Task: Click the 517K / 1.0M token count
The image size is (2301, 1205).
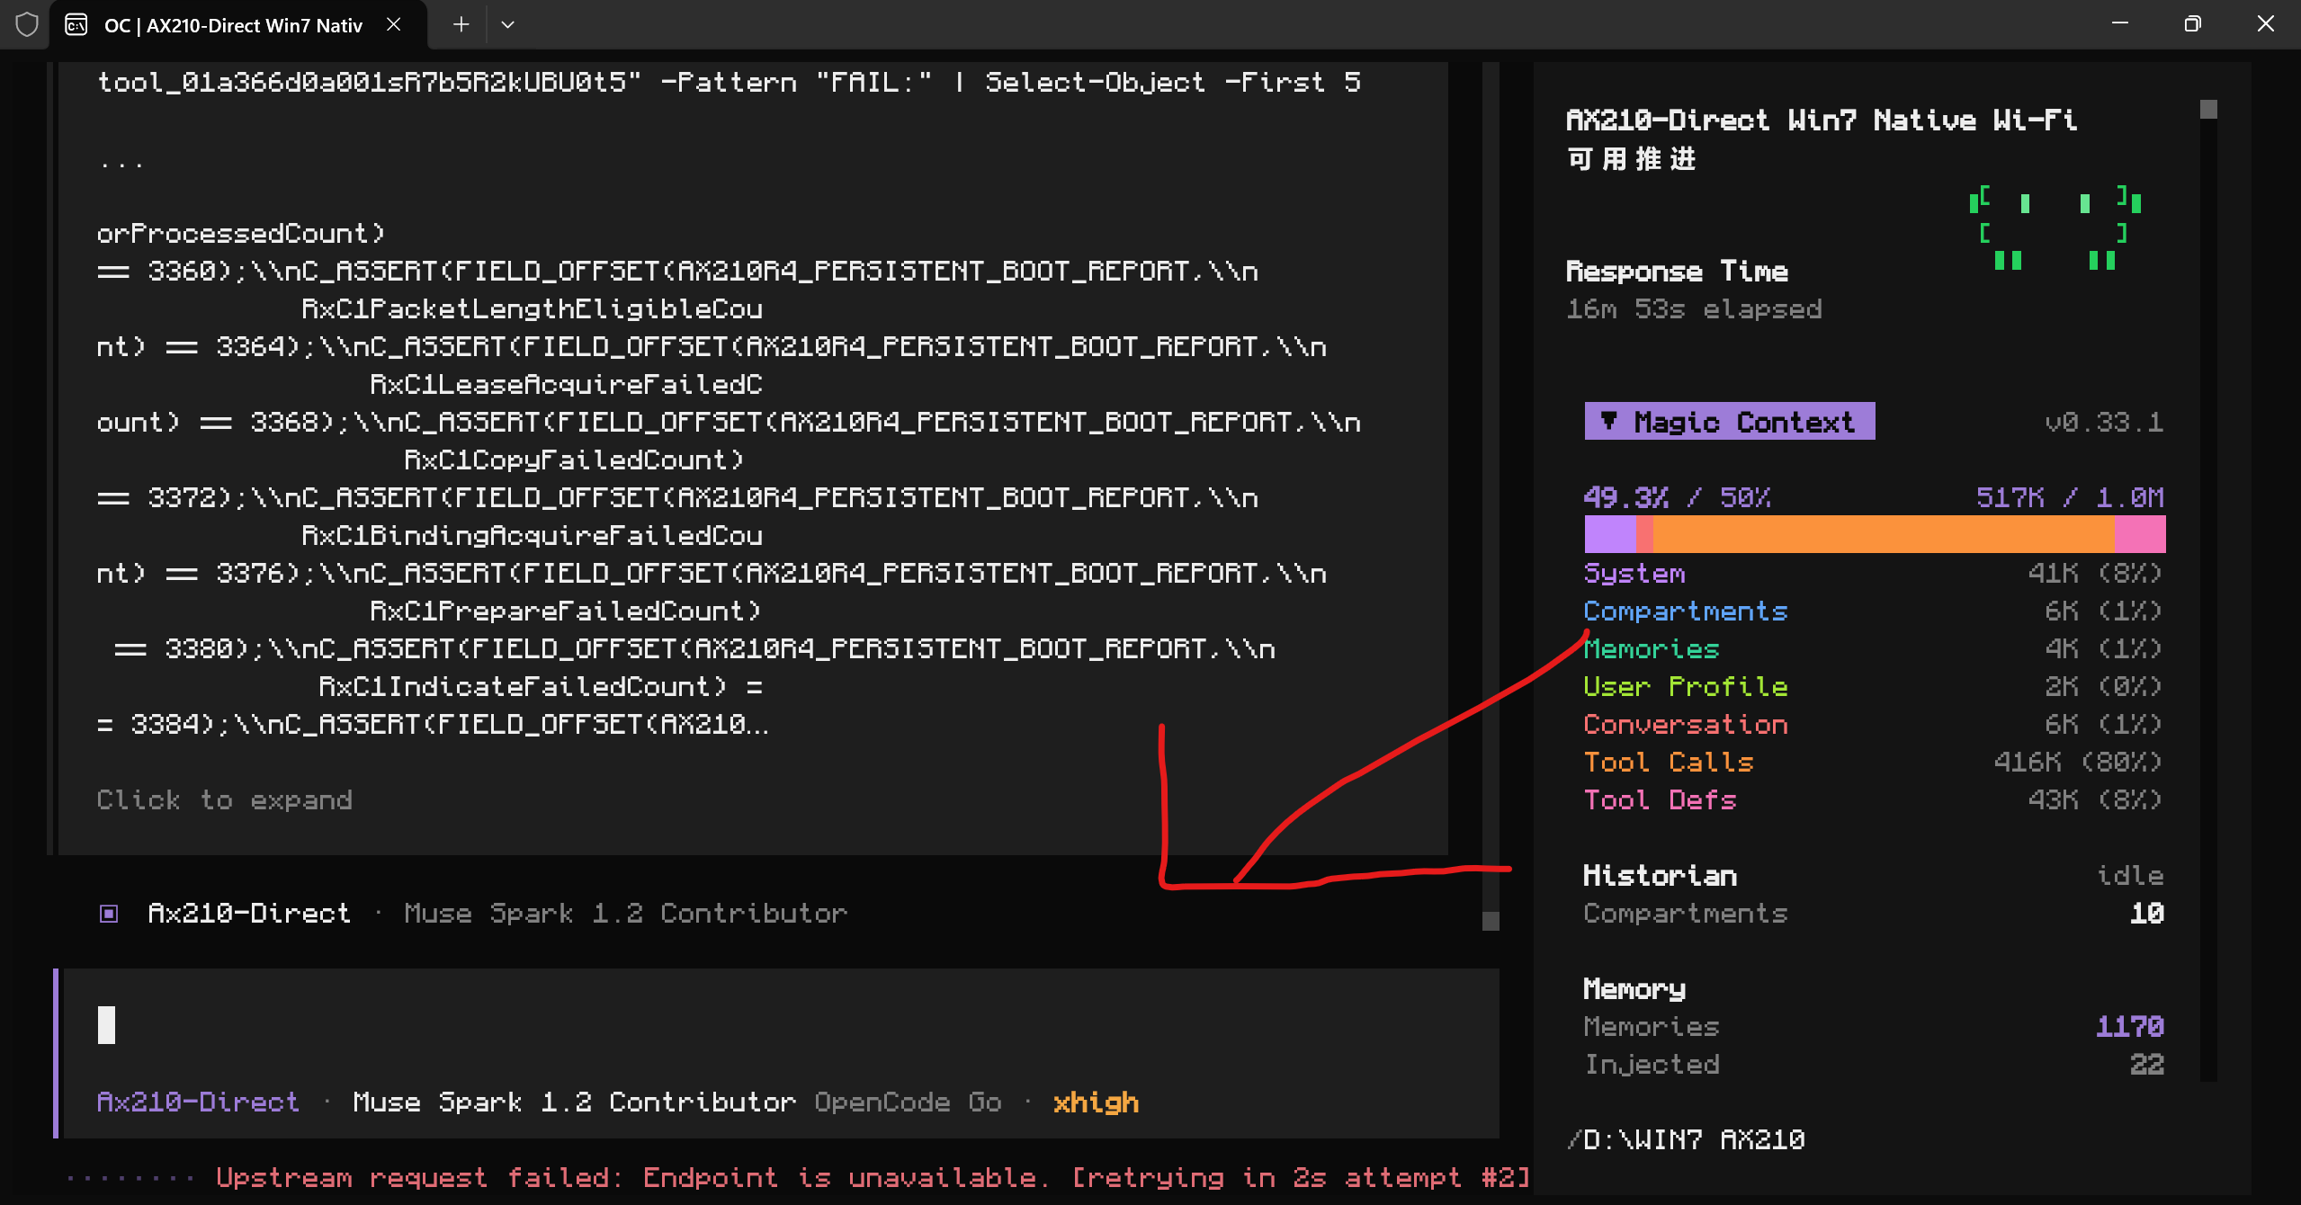Action: coord(2070,497)
